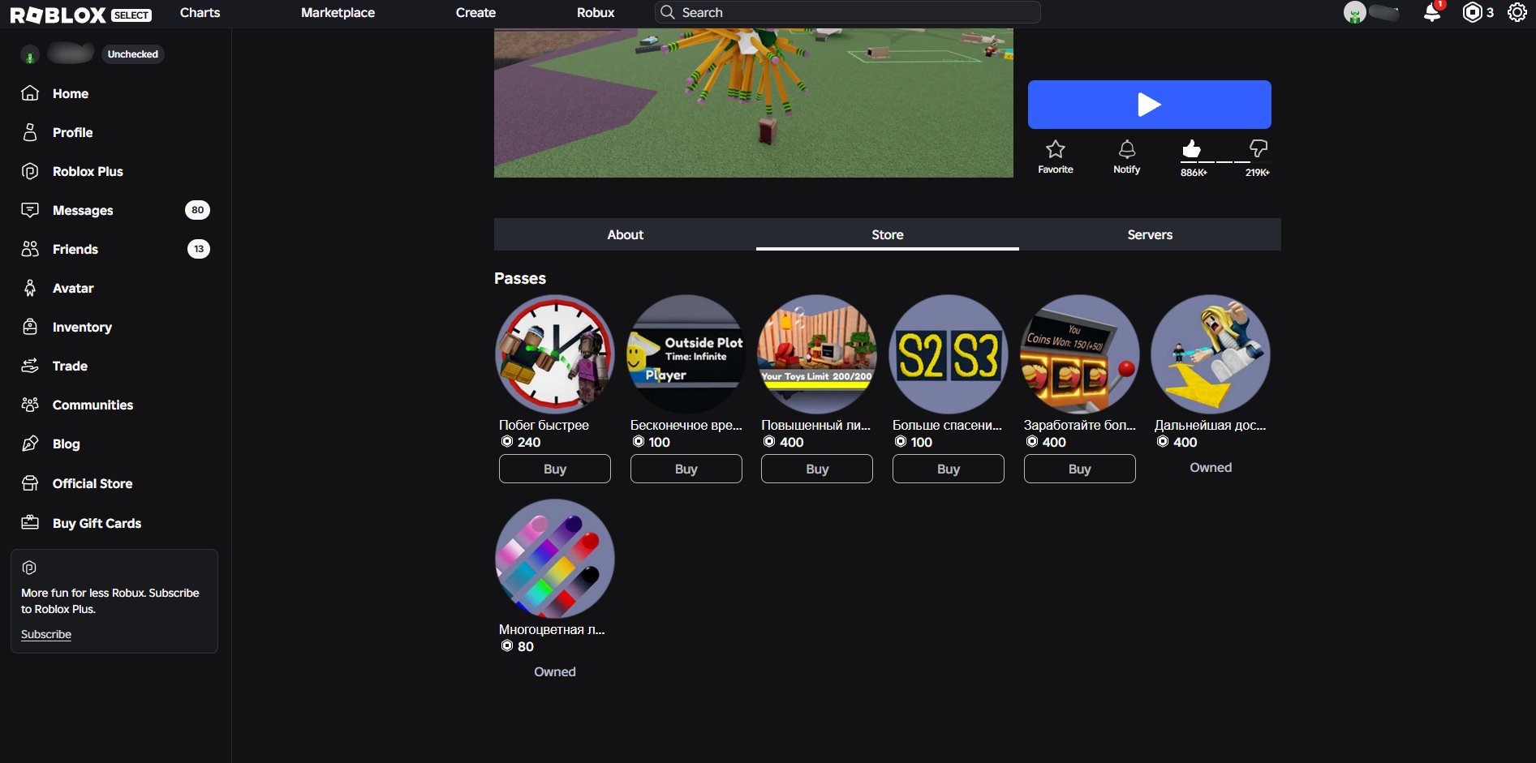Open the Home sidebar icon
1536x763 pixels.
click(x=30, y=93)
